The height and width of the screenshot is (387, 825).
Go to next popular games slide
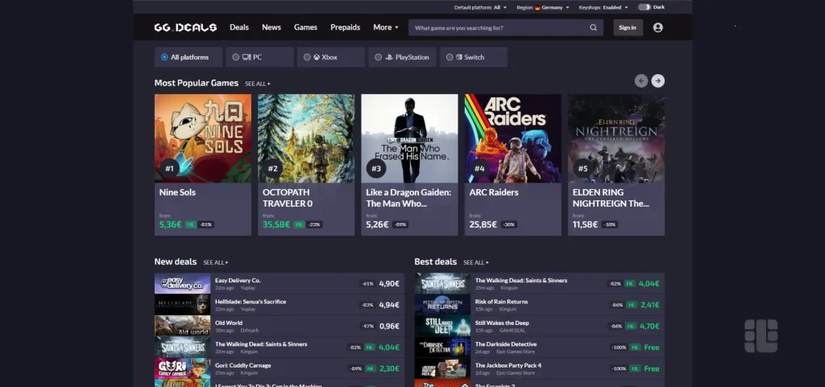(x=657, y=81)
